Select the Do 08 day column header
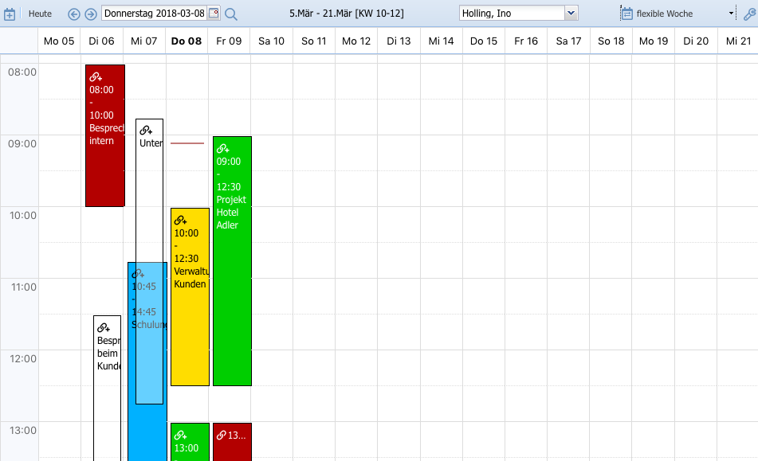This screenshot has width=758, height=461. [187, 41]
